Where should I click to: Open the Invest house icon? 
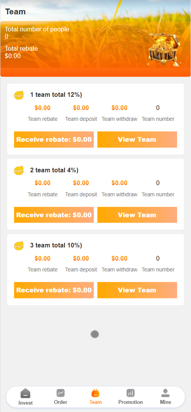pos(26,393)
